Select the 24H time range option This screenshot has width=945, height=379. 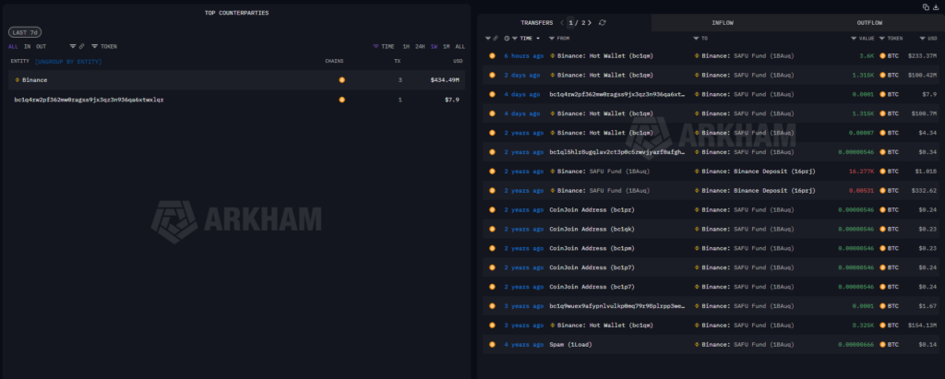point(420,46)
